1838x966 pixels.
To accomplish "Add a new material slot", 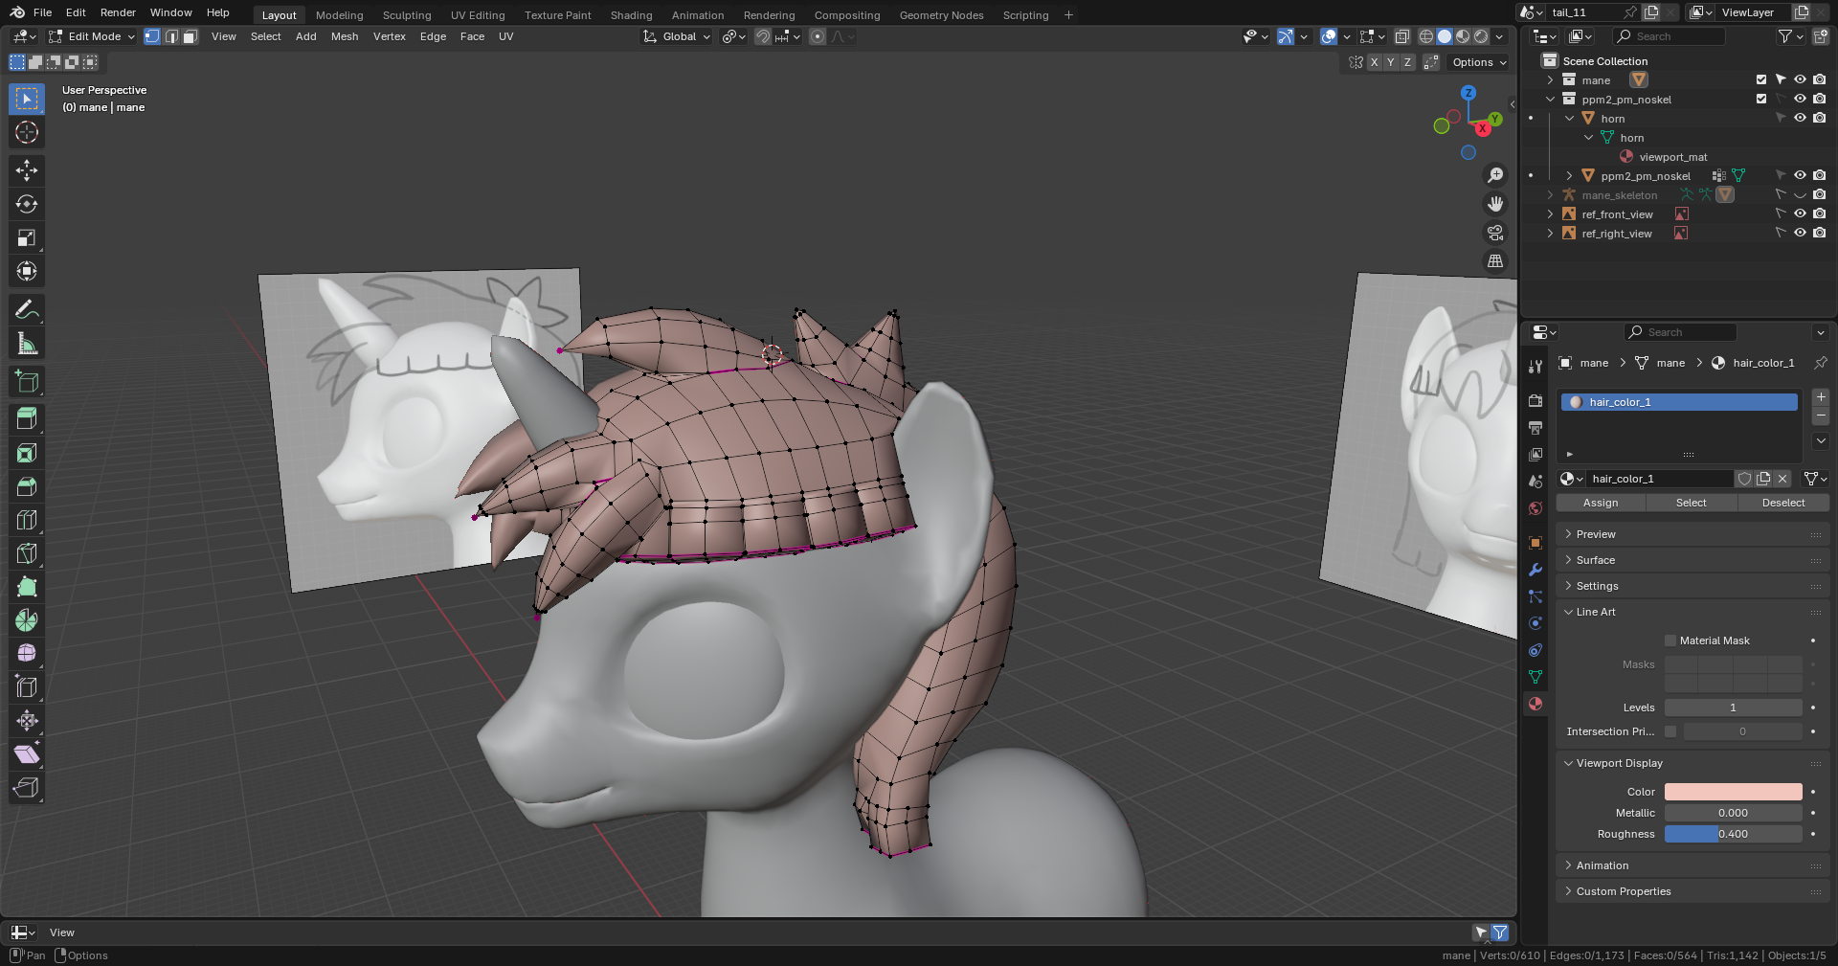I will (x=1821, y=397).
